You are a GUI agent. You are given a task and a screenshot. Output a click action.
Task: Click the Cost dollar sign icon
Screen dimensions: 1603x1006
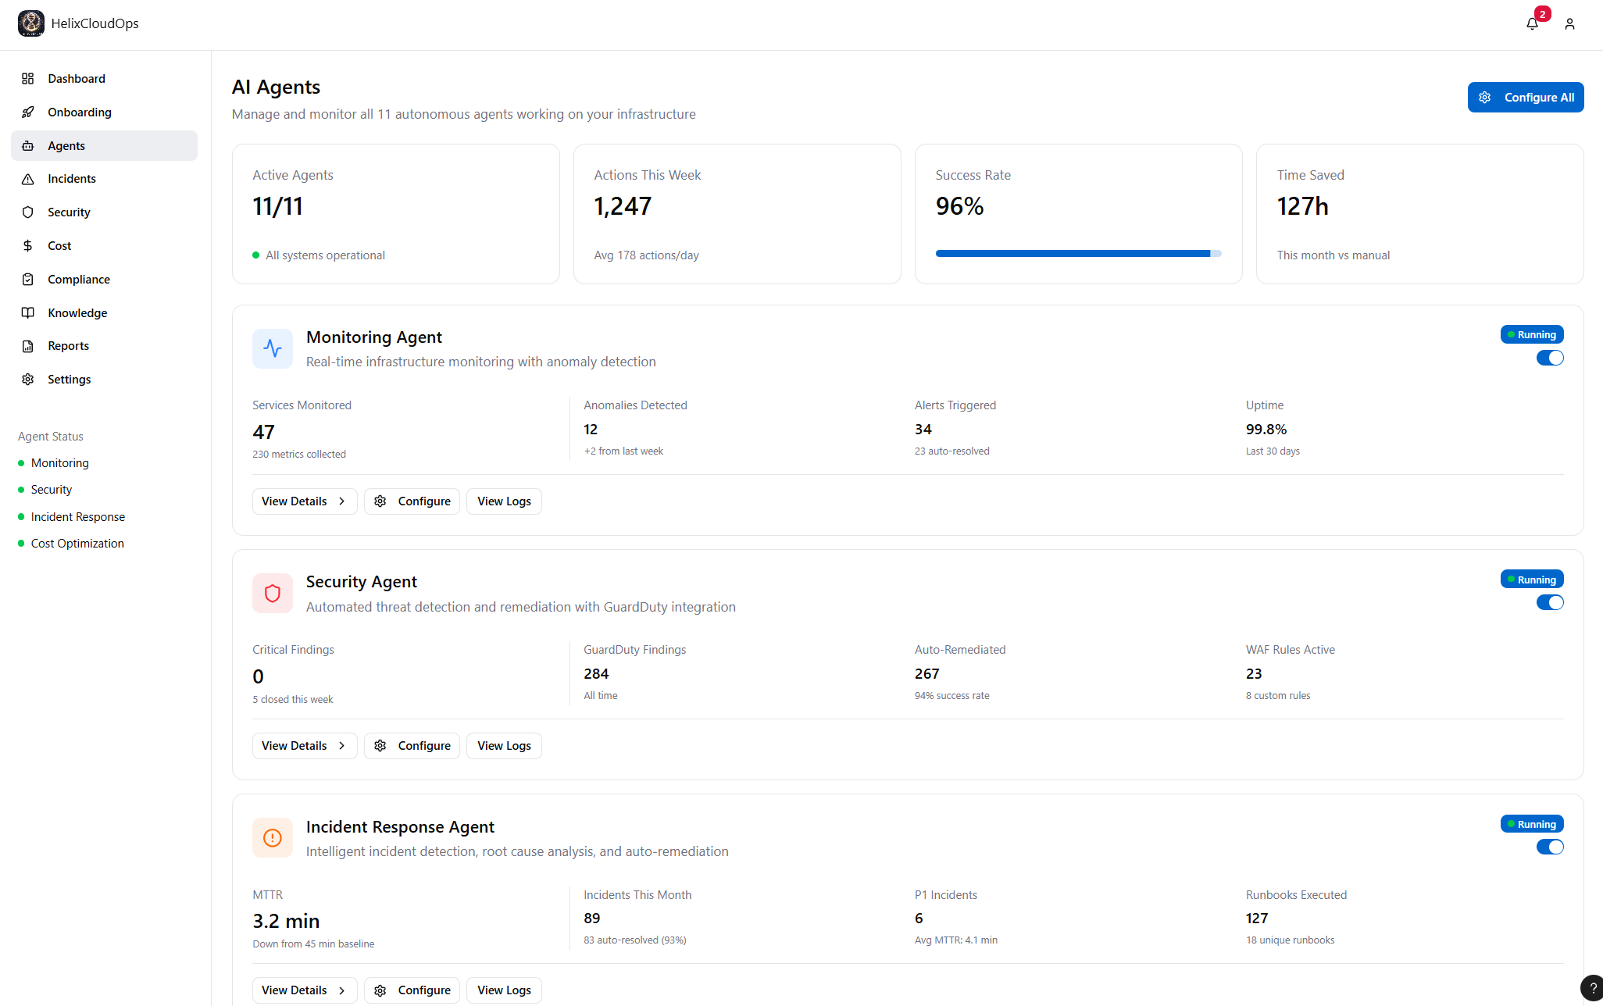pyautogui.click(x=28, y=246)
